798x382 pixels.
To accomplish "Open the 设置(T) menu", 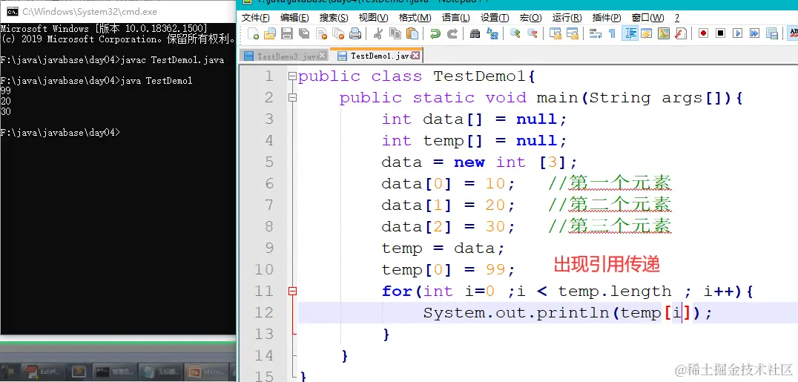I will pos(495,18).
